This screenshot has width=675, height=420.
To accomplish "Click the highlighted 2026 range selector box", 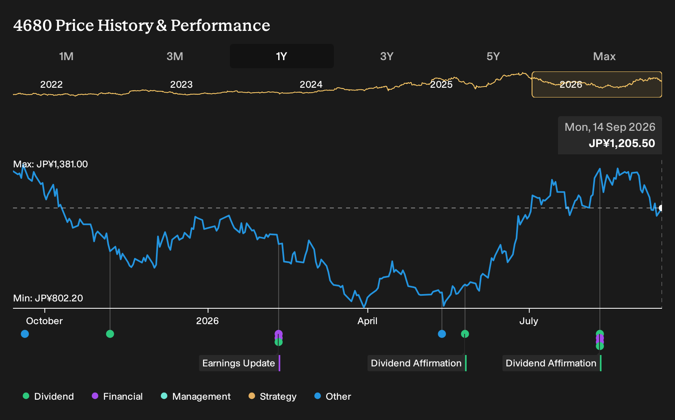I will pos(597,84).
